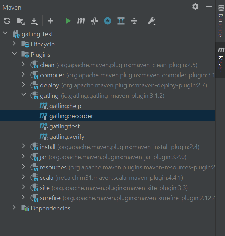The height and width of the screenshot is (236, 225).
Task: Show dependencies diagram icon
Action: tap(121, 21)
